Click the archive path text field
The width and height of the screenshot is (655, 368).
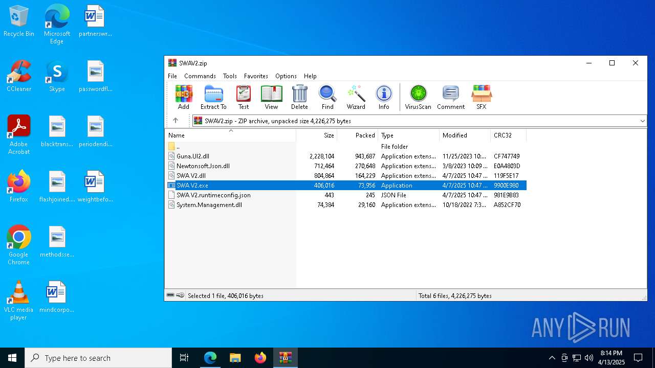tap(416, 121)
